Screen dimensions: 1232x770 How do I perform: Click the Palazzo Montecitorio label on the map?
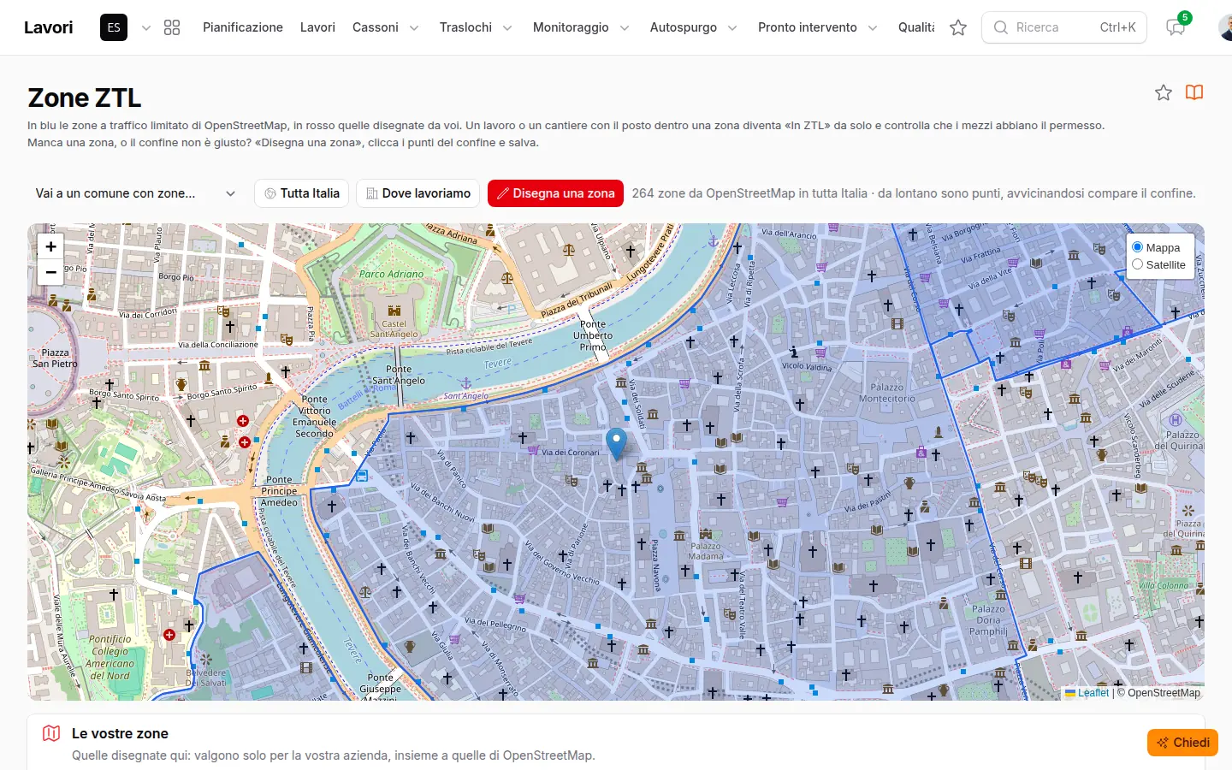point(887,393)
